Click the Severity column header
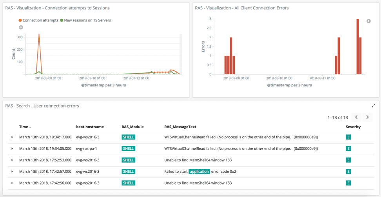 [x=353, y=127]
